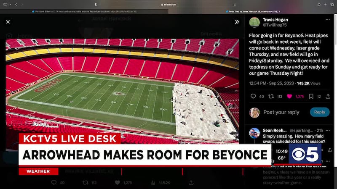Click the reply icon below the photo
The height and width of the screenshot is (189, 337).
(x=54, y=183)
